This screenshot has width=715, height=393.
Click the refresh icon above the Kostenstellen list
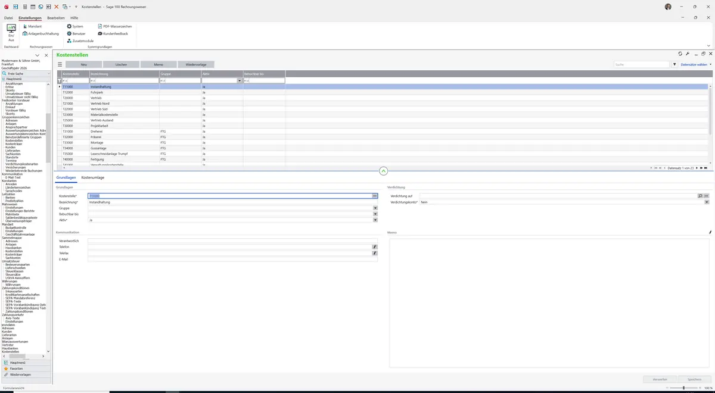[x=680, y=54]
